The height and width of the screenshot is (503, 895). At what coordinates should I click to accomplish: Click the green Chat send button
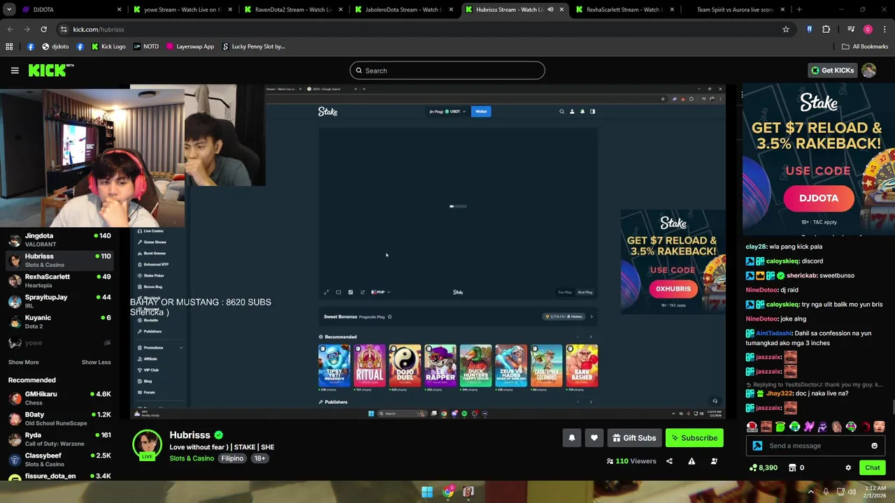click(873, 467)
